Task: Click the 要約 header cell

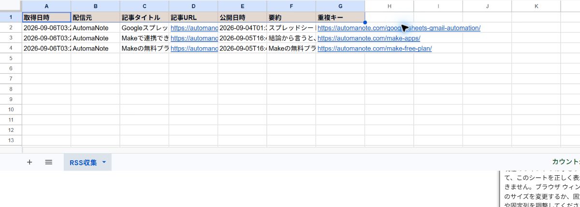Action: point(291,17)
